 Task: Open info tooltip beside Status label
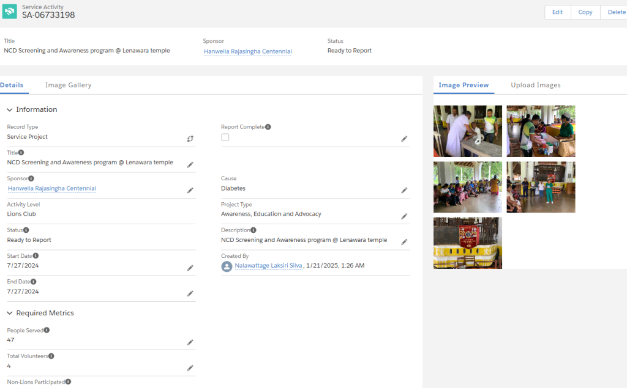pyautogui.click(x=26, y=230)
